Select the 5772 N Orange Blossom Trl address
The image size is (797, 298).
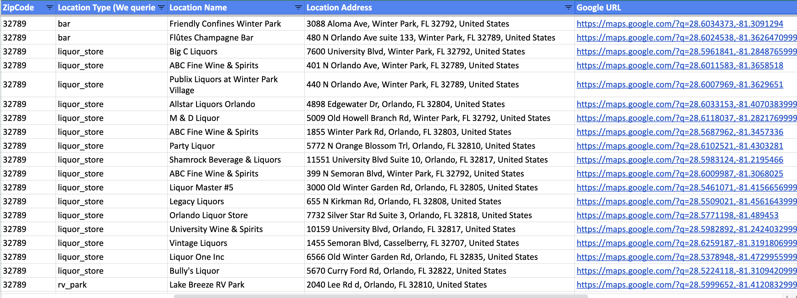(x=439, y=146)
